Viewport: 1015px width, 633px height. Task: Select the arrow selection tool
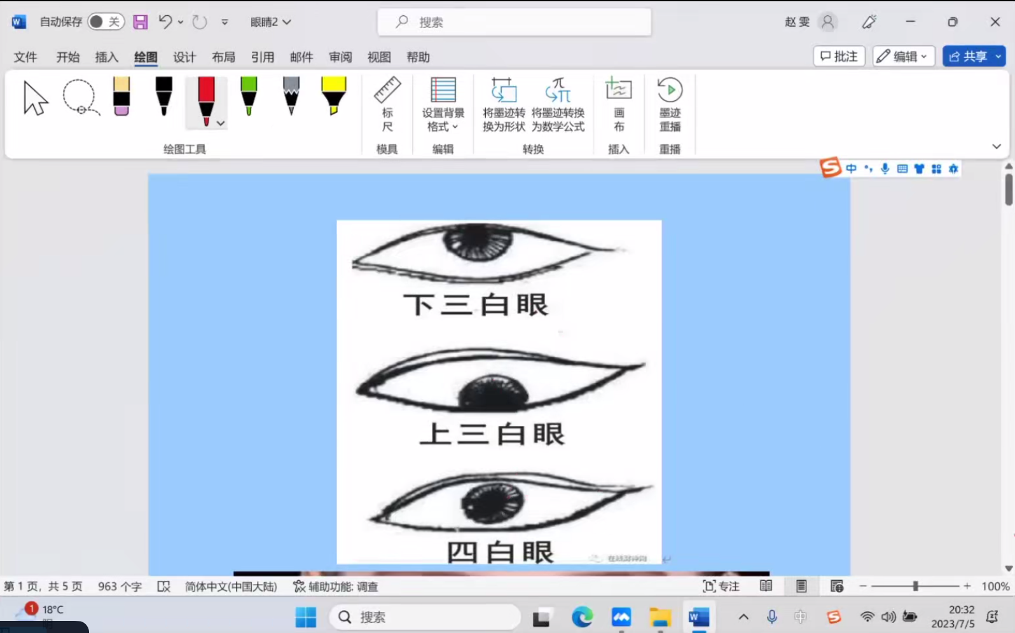pos(35,99)
